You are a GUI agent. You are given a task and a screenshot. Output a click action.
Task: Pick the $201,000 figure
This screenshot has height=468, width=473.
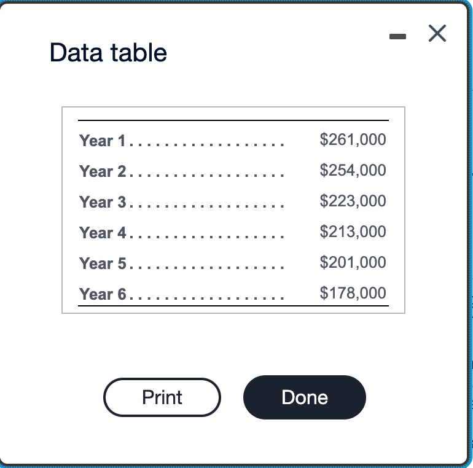353,262
